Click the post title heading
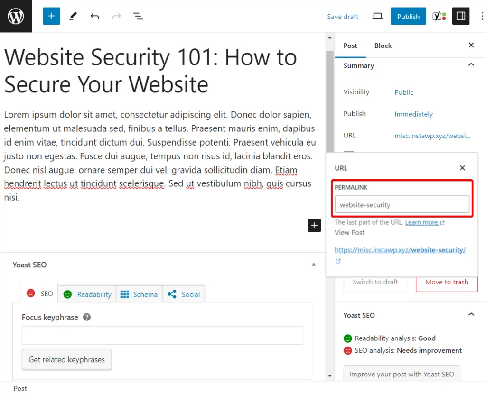Viewport: 486px width, 393px height. (x=150, y=71)
